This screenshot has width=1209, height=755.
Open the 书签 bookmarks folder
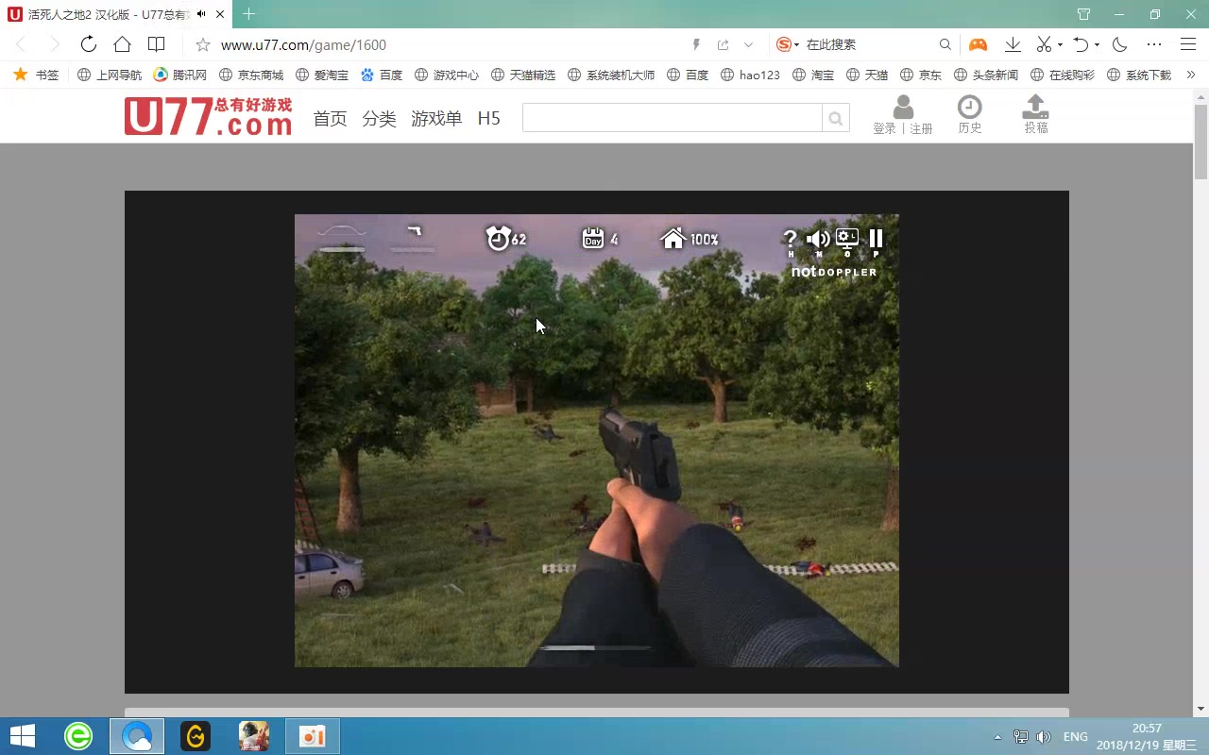36,75
